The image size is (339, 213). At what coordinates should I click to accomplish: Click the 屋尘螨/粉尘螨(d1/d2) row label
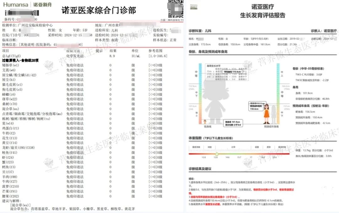tap(19, 75)
